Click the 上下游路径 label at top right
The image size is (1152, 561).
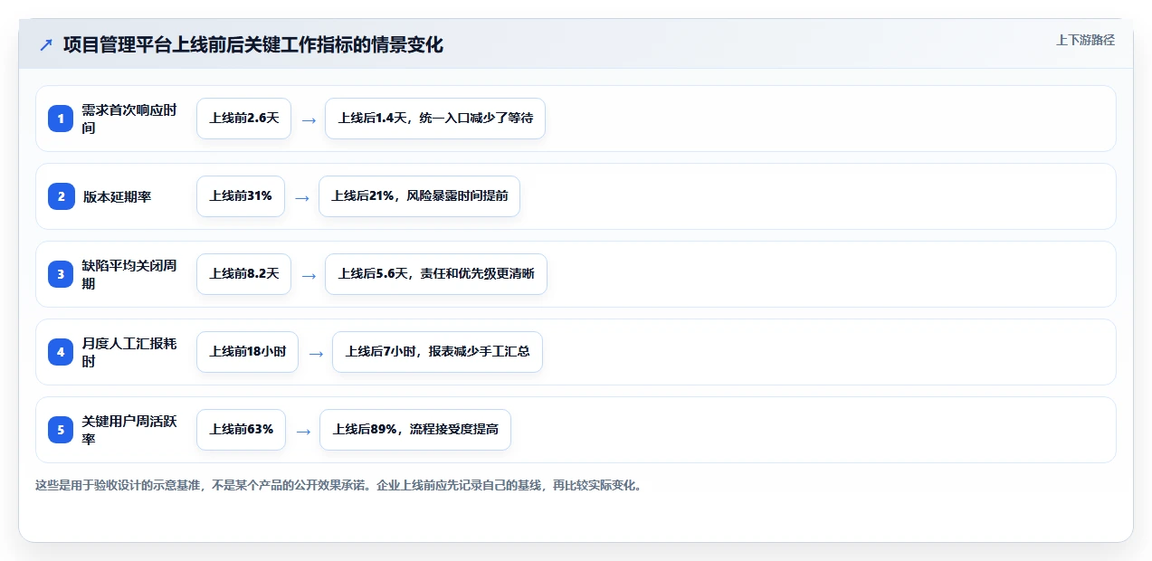point(1085,40)
